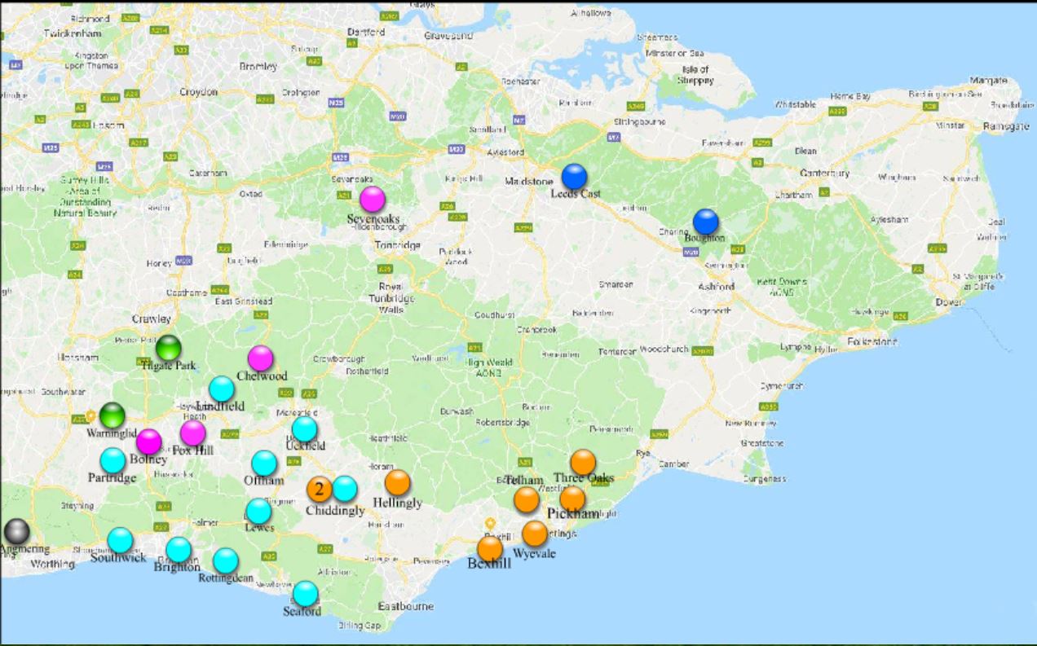The width and height of the screenshot is (1037, 646).
Task: Open the orange Wyevale marker
Action: 535,534
